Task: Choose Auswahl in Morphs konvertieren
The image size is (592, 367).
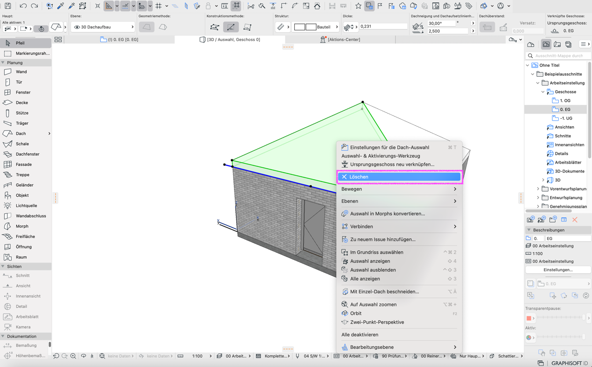Action: [x=399, y=214]
